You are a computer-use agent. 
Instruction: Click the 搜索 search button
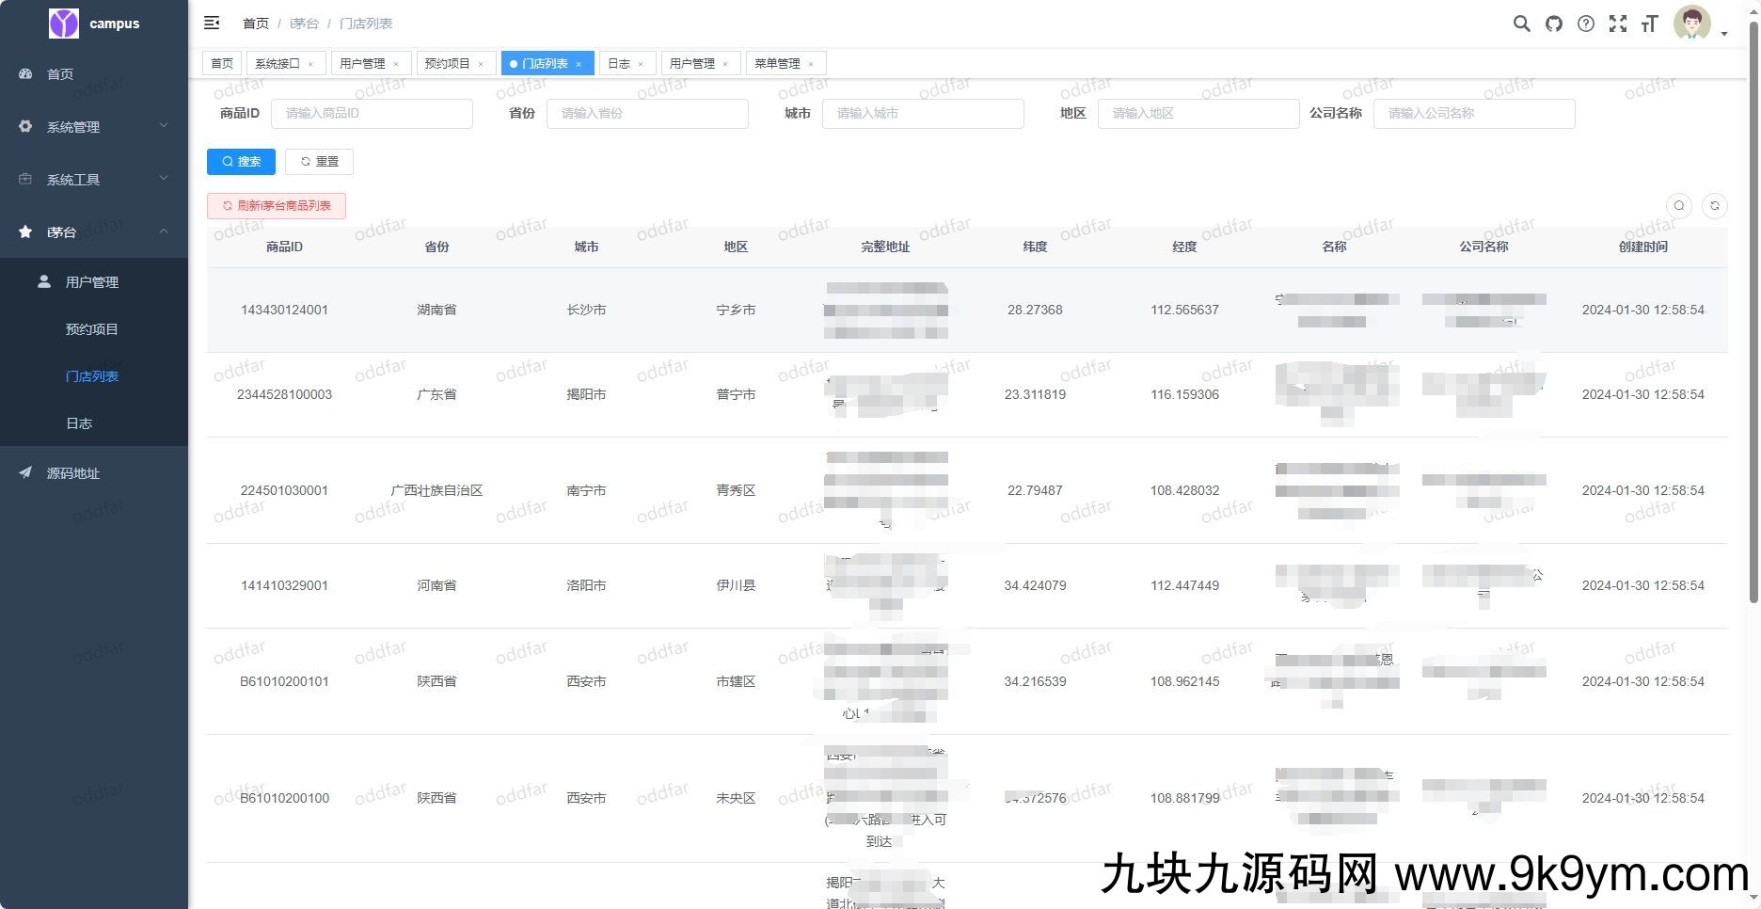[x=241, y=161]
